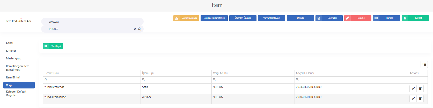The height and width of the screenshot is (108, 433).
Task: Clear the IPHONE2 item name with X icon
Action: 135,29
